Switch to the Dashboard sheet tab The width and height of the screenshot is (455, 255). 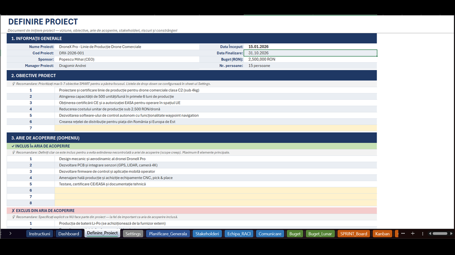tap(69, 234)
